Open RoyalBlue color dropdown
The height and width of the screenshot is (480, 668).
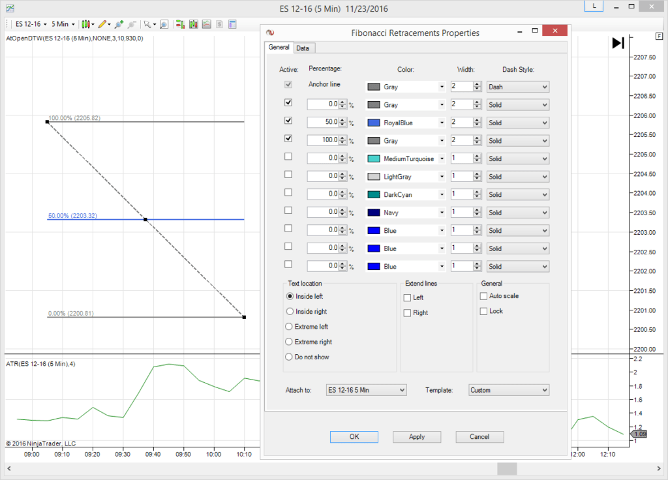click(442, 123)
